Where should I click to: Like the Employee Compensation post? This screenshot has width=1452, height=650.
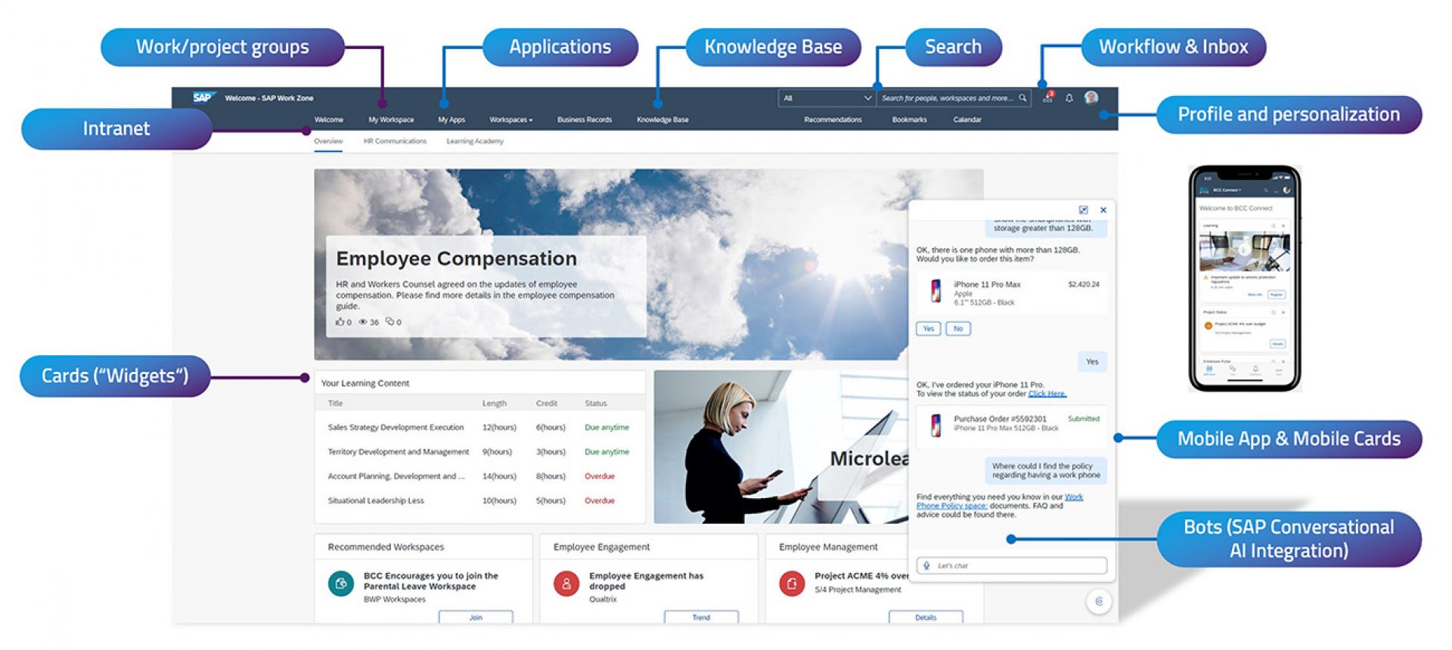point(340,322)
